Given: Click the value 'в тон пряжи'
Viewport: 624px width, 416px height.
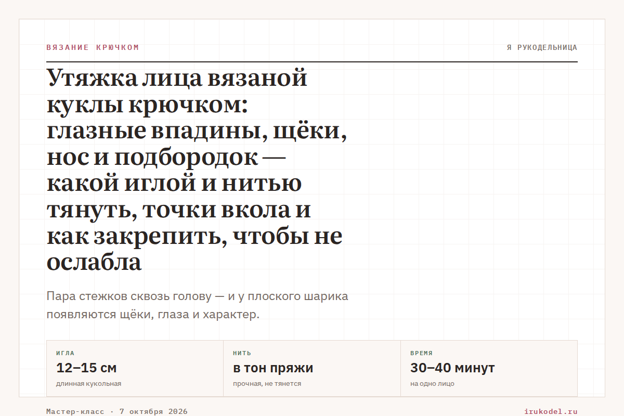Looking at the screenshot, I should pos(273,368).
